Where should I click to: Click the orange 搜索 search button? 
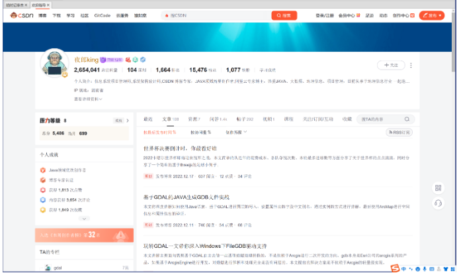(x=284, y=15)
